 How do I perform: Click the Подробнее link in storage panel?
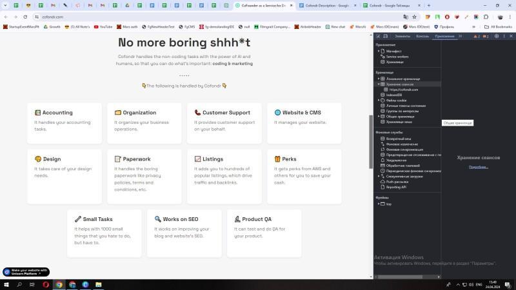pyautogui.click(x=478, y=167)
